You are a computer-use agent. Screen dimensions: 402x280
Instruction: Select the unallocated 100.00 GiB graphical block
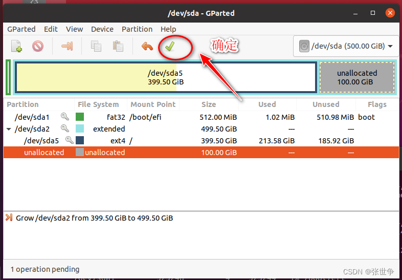pos(356,77)
